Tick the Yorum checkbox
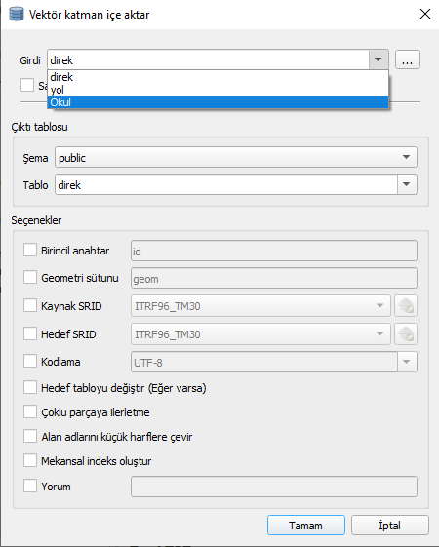Viewport: 439px width, 547px height. click(30, 486)
